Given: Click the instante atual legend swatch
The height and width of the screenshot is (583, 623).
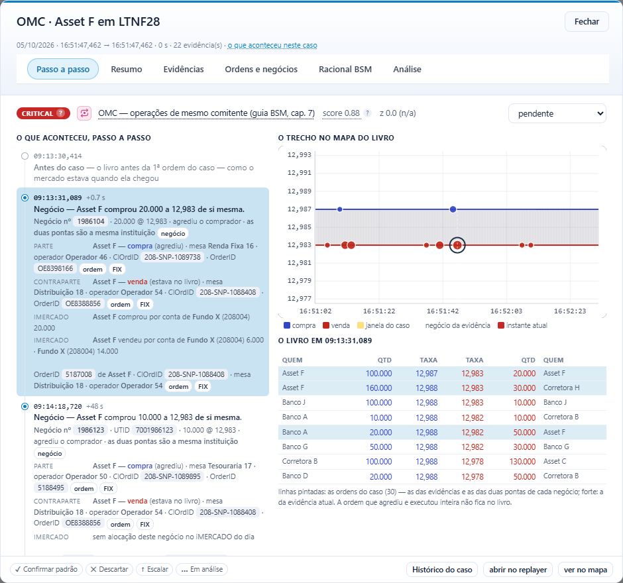Looking at the screenshot, I should [501, 326].
